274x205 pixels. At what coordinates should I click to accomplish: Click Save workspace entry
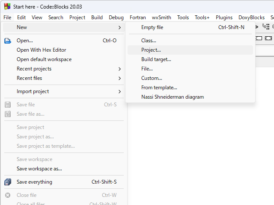click(64, 159)
